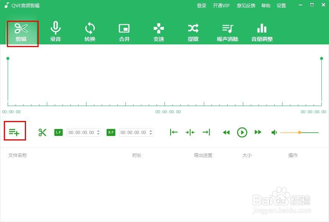Open the 录音 recording tab
This screenshot has height=222, width=329.
(x=55, y=32)
